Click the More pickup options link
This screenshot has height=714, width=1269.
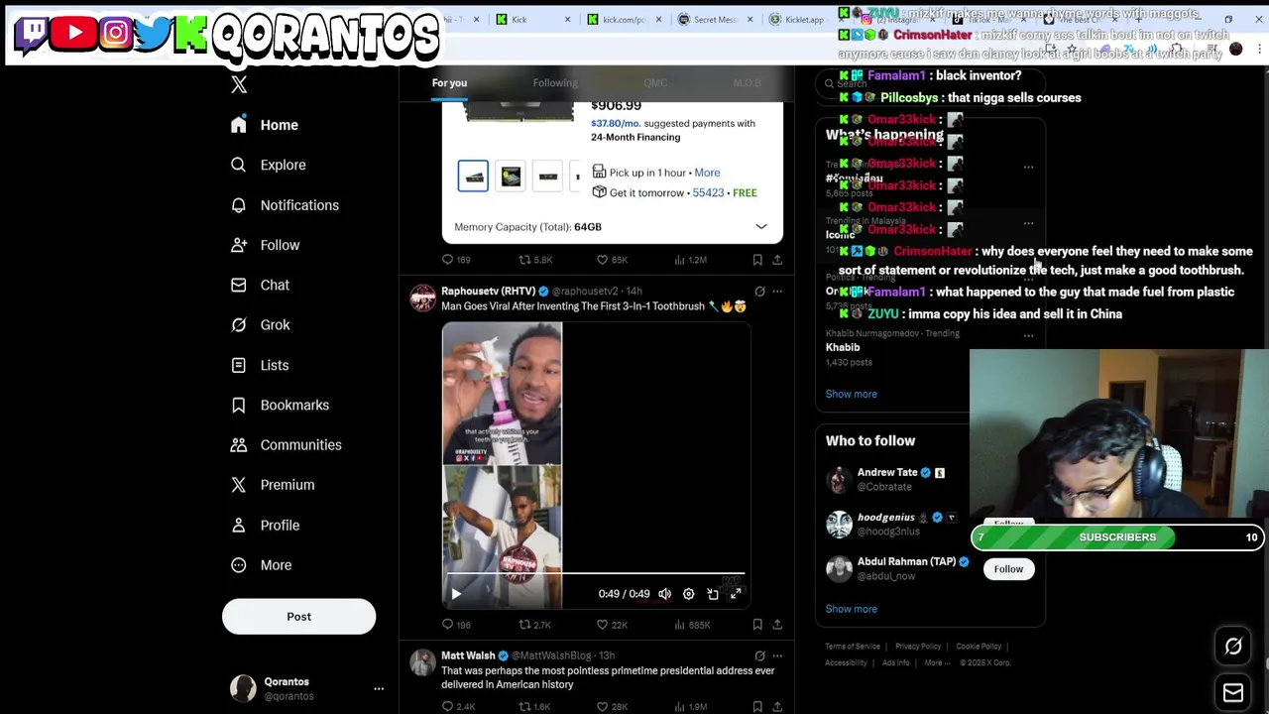(707, 173)
